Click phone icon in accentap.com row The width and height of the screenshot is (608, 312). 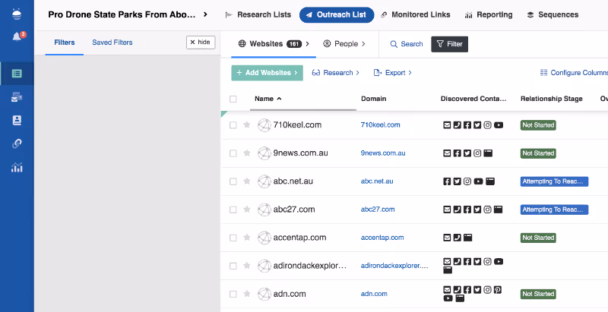click(458, 238)
